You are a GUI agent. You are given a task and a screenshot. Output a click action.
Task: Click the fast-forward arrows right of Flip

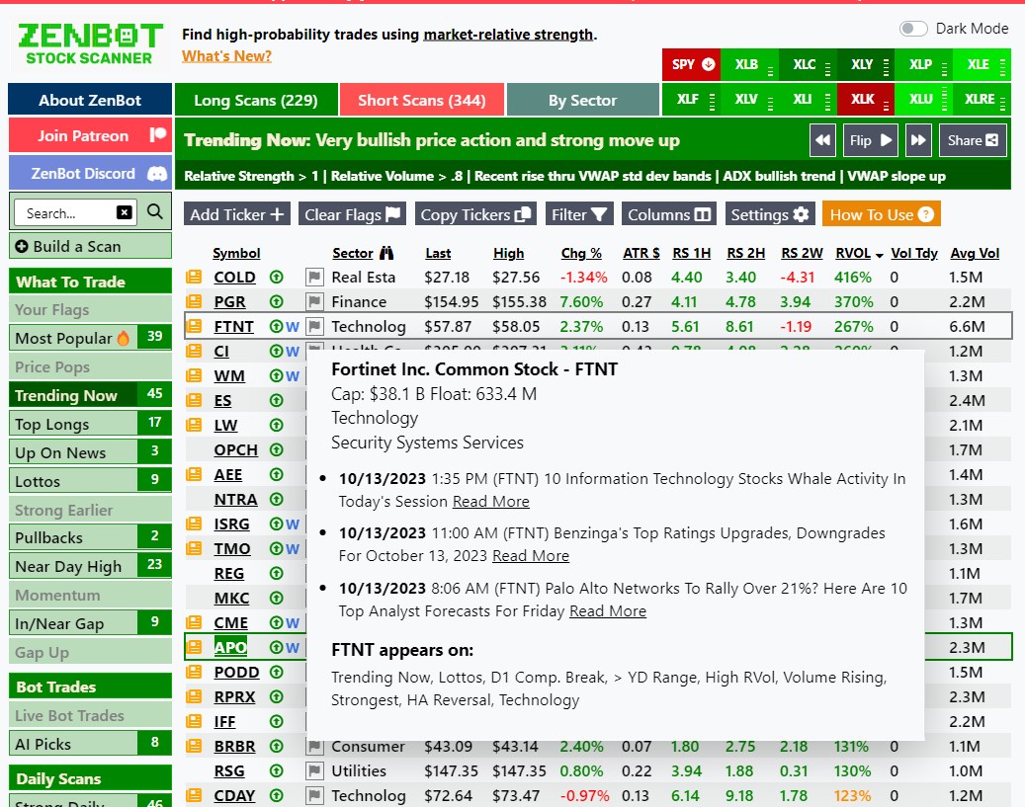(917, 140)
